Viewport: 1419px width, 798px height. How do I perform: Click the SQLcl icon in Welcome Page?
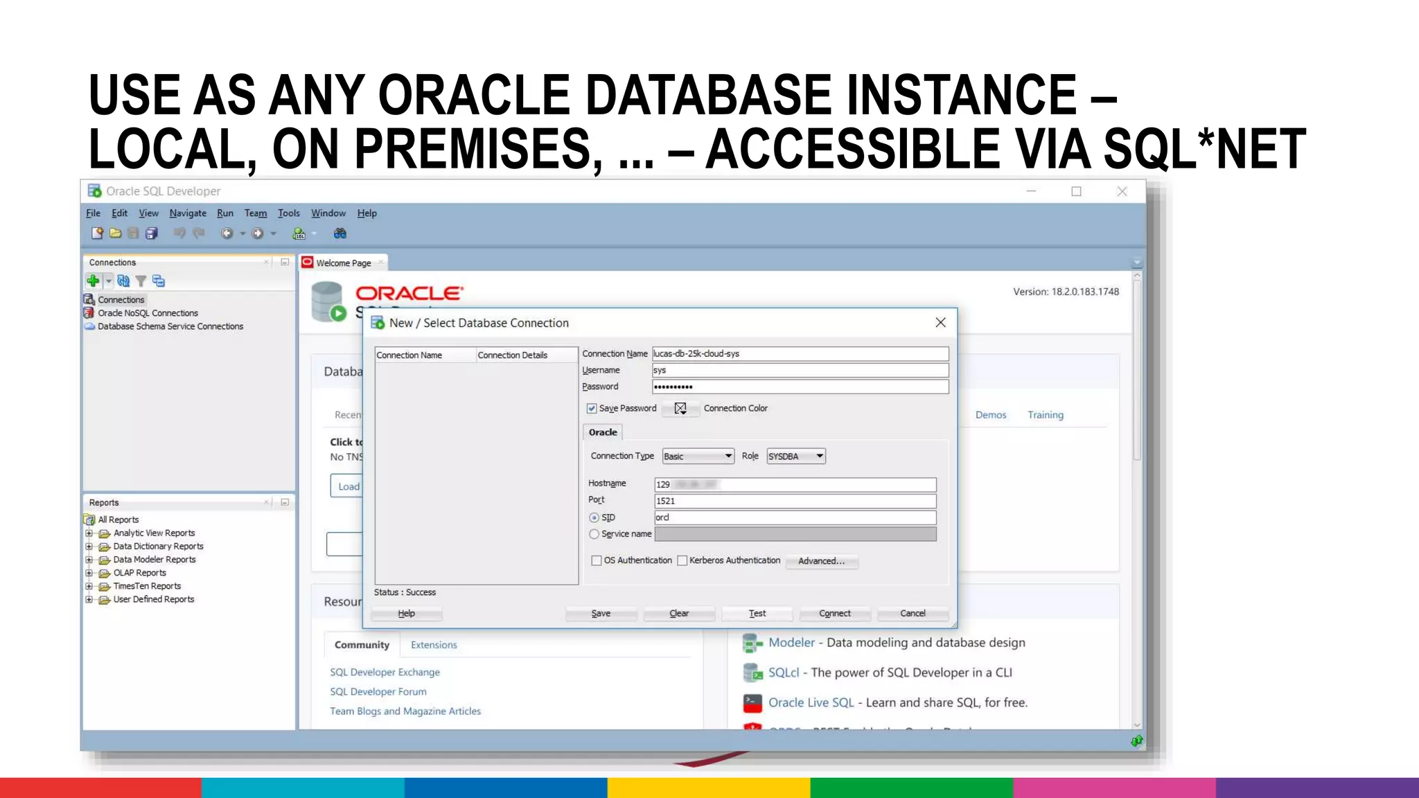pyautogui.click(x=752, y=673)
